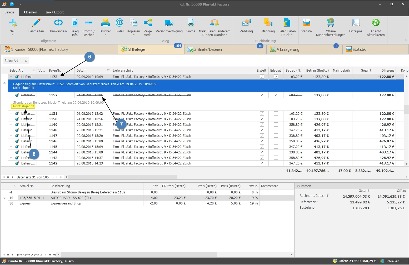This screenshot has height=265, width=409.
Task: Toggle Erstellt checkbox for Beleg 1147
Action: (262, 136)
